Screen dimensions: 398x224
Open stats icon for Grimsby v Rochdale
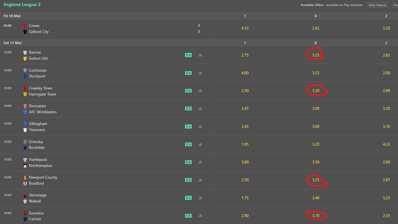[200, 144]
